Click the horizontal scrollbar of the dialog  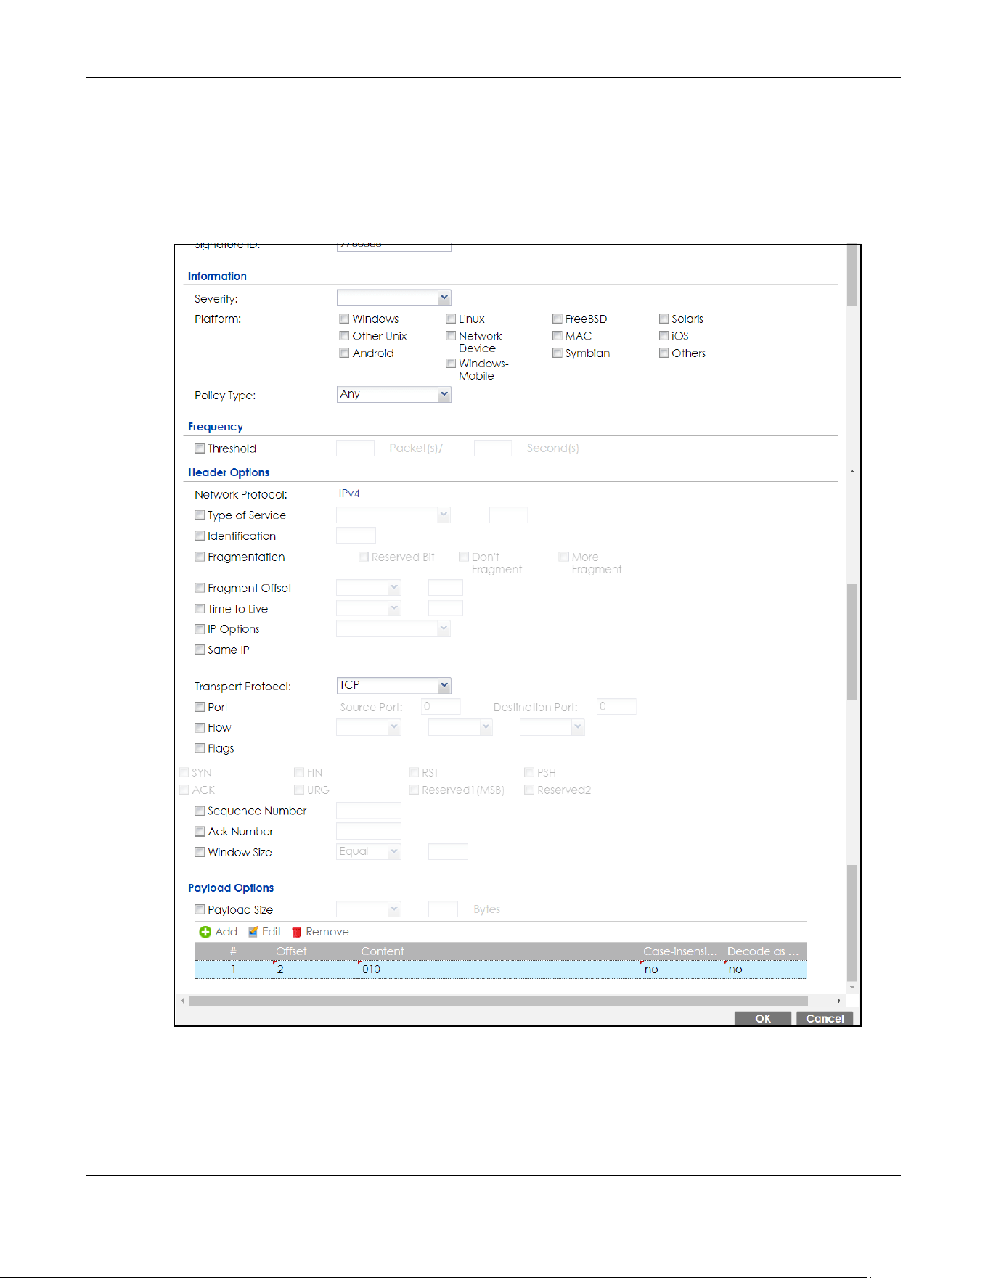(x=498, y=1001)
